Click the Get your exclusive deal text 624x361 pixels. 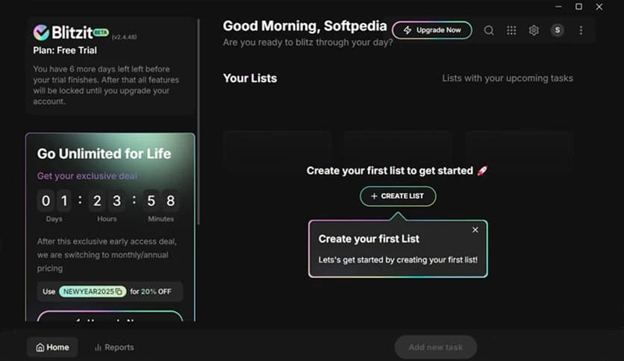[87, 176]
